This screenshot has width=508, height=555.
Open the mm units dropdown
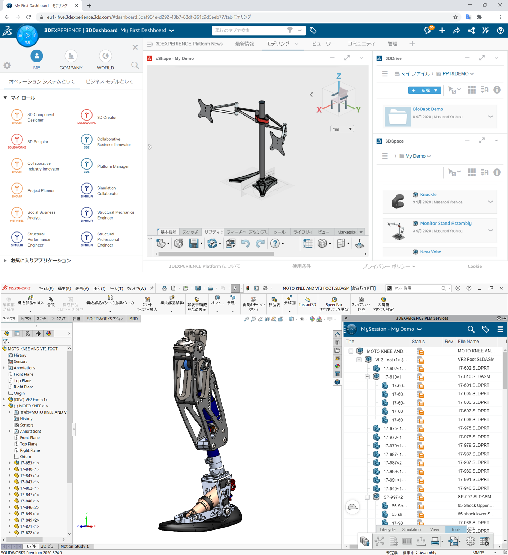tap(342, 129)
